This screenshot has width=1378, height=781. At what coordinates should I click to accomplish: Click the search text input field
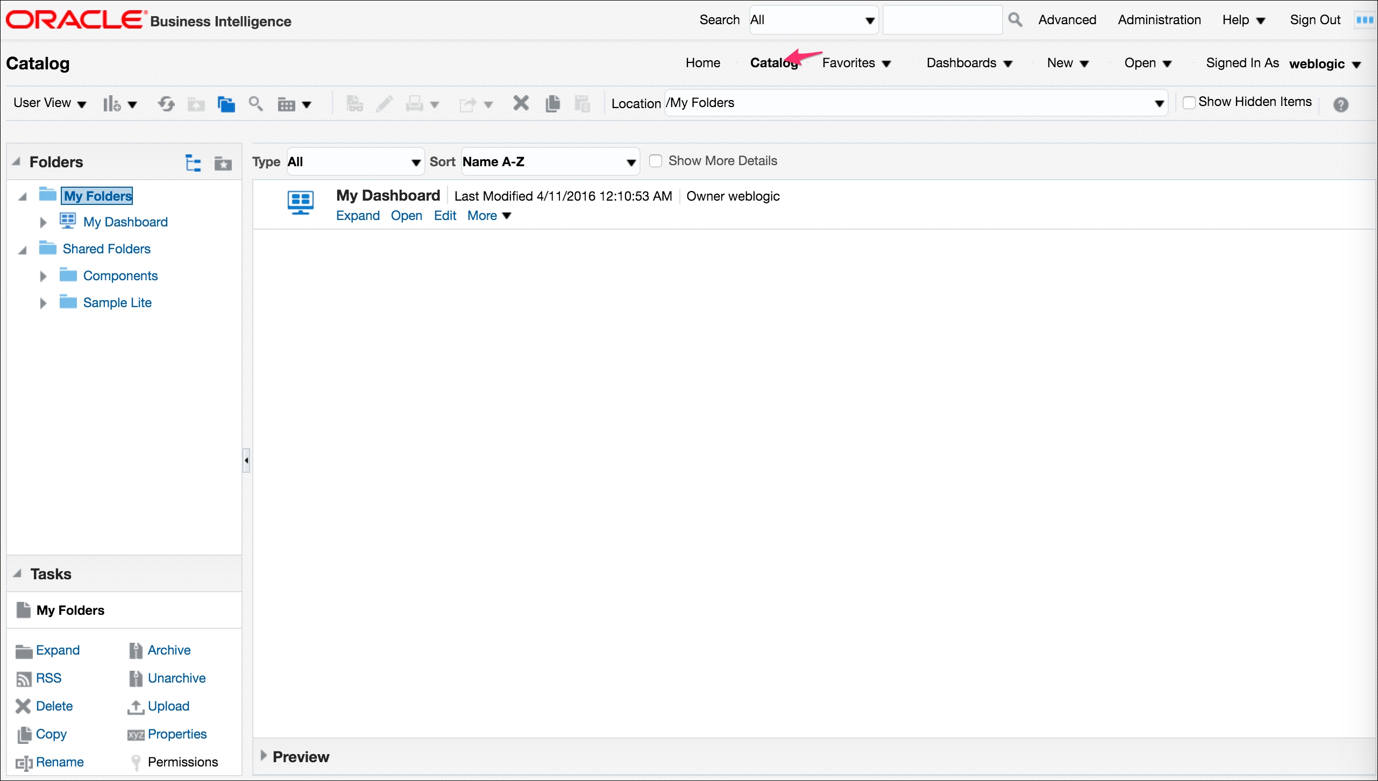tap(942, 20)
